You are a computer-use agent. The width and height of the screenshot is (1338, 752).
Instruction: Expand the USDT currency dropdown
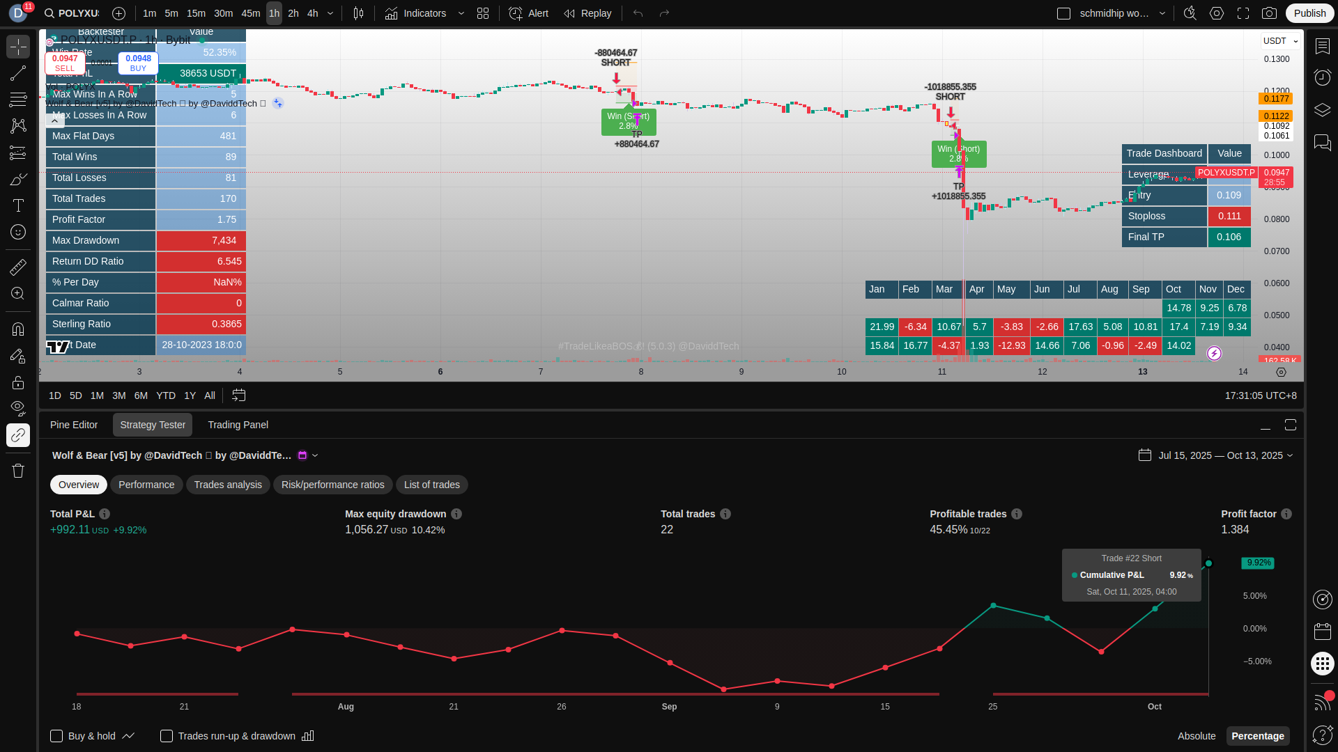1280,41
